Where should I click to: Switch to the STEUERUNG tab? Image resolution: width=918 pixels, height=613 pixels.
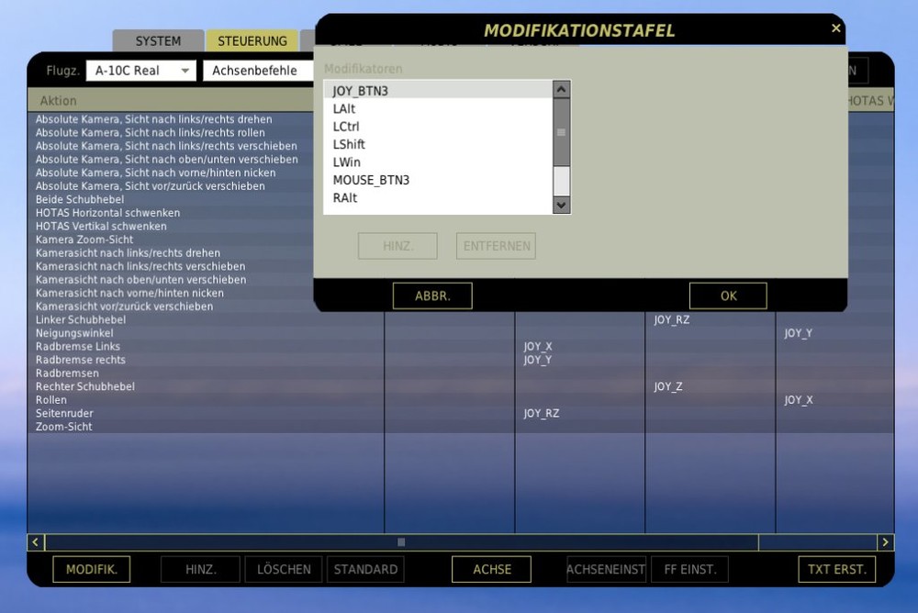[252, 40]
